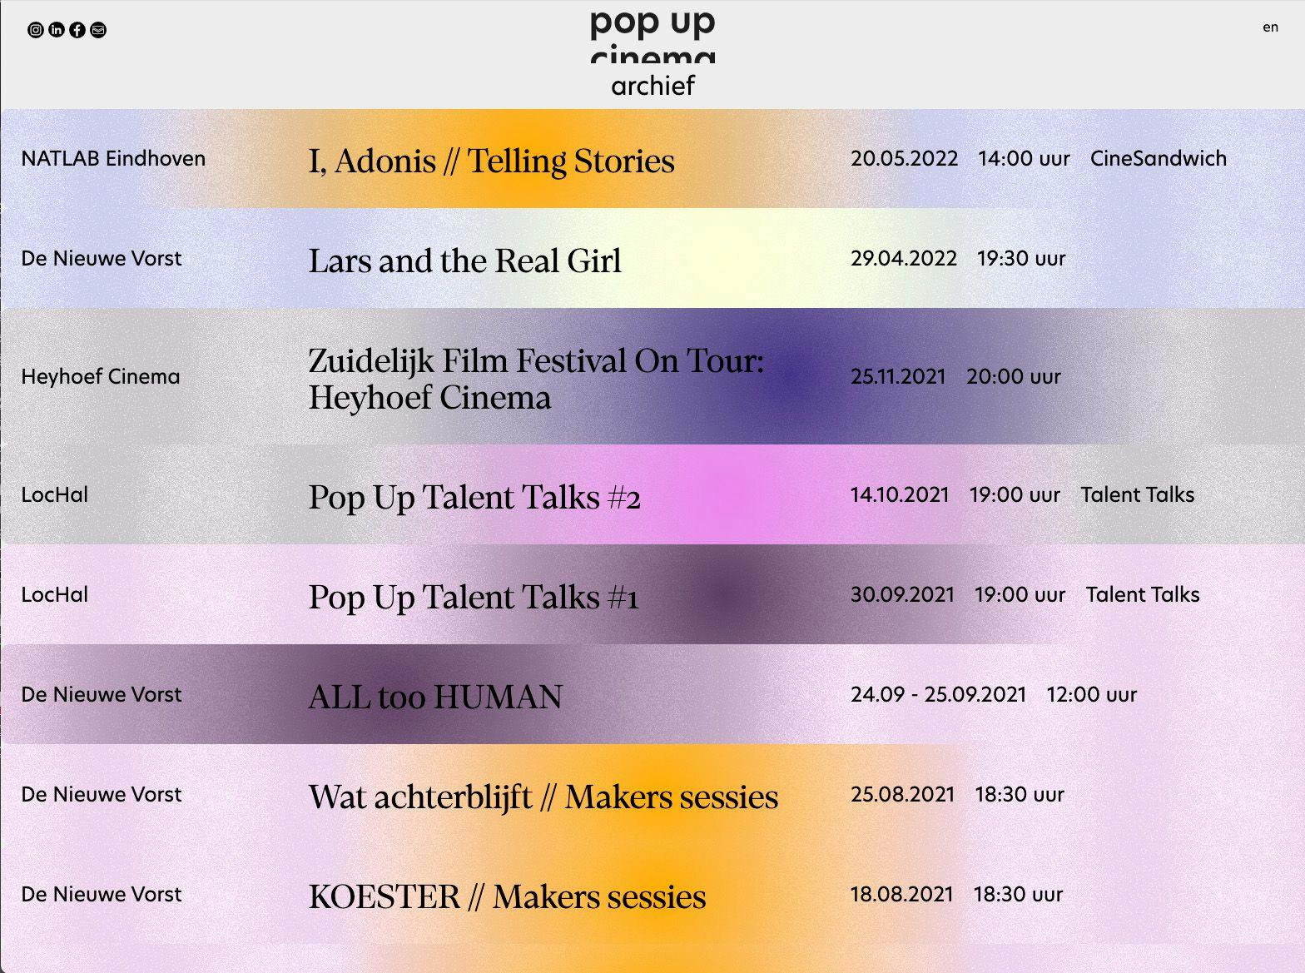Click Talent Talks tag on 14.10.2021 row
Viewport: 1305px width, 973px height.
pyautogui.click(x=1137, y=494)
